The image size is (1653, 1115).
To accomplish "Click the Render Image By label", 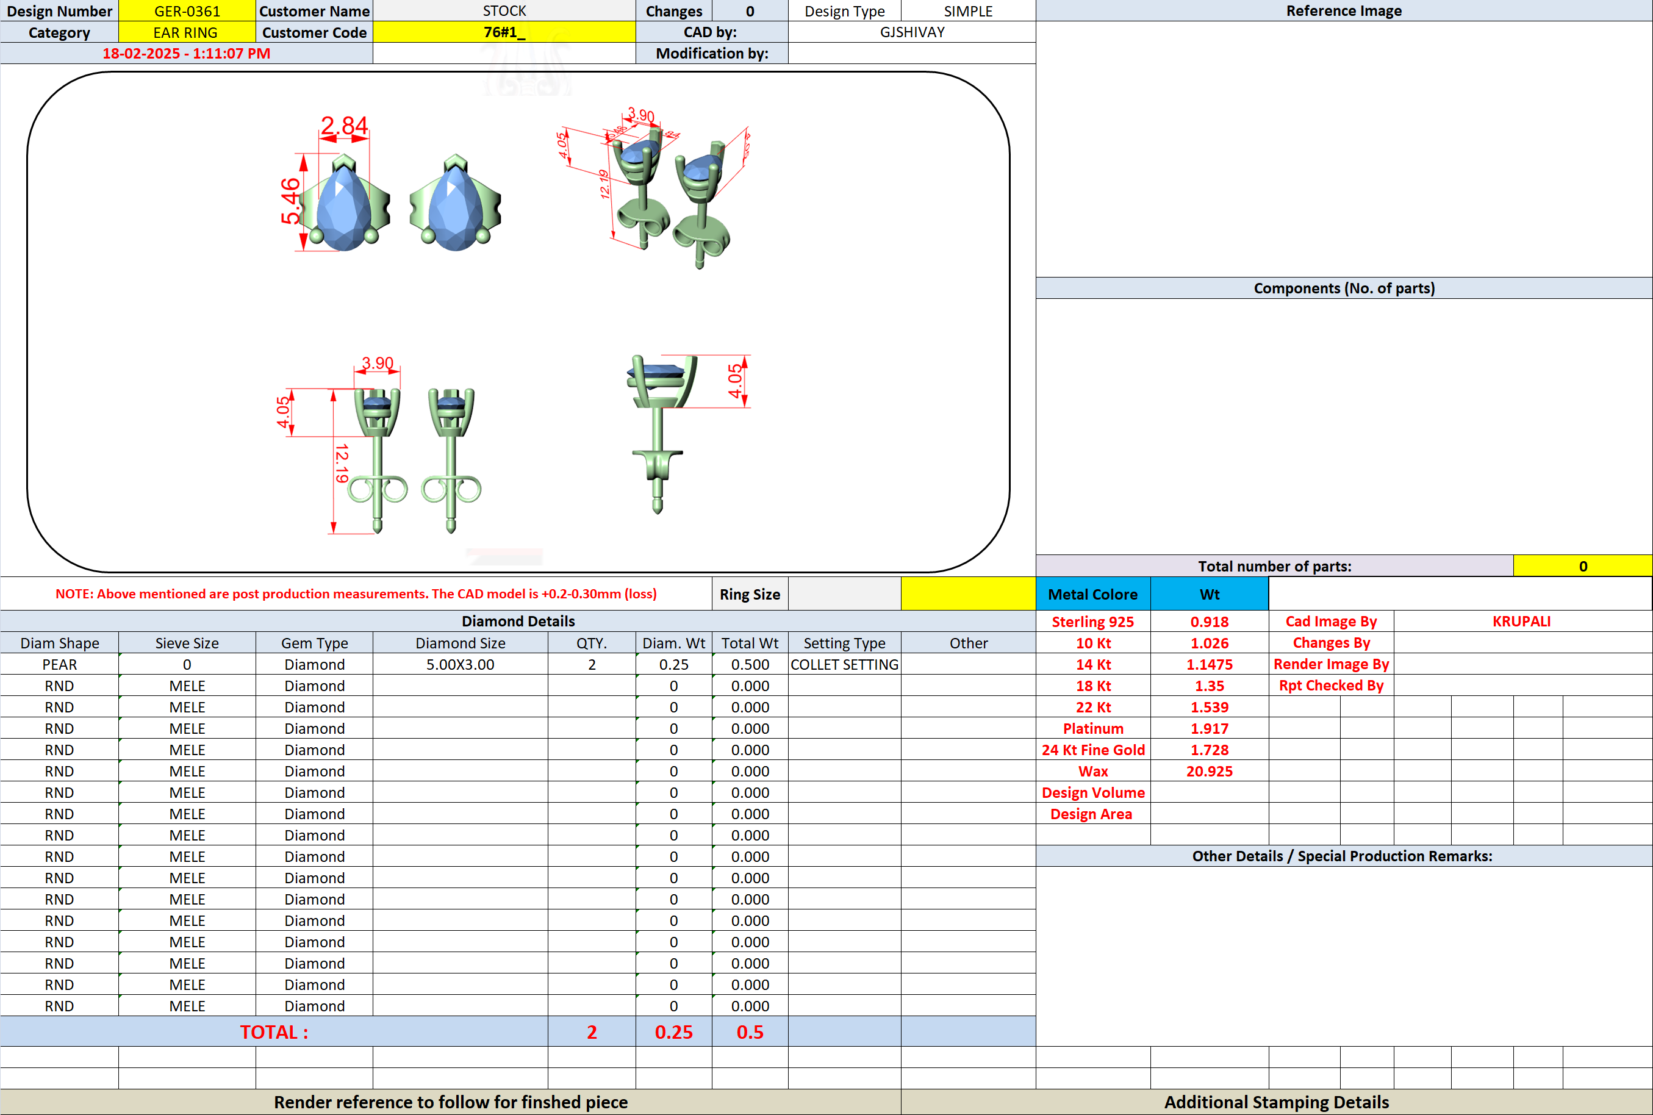I will (x=1331, y=664).
